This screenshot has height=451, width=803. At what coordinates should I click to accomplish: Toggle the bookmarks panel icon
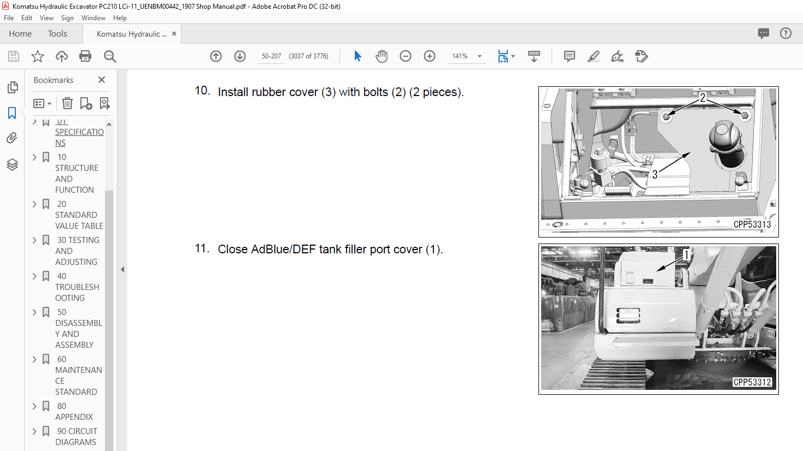[x=12, y=113]
